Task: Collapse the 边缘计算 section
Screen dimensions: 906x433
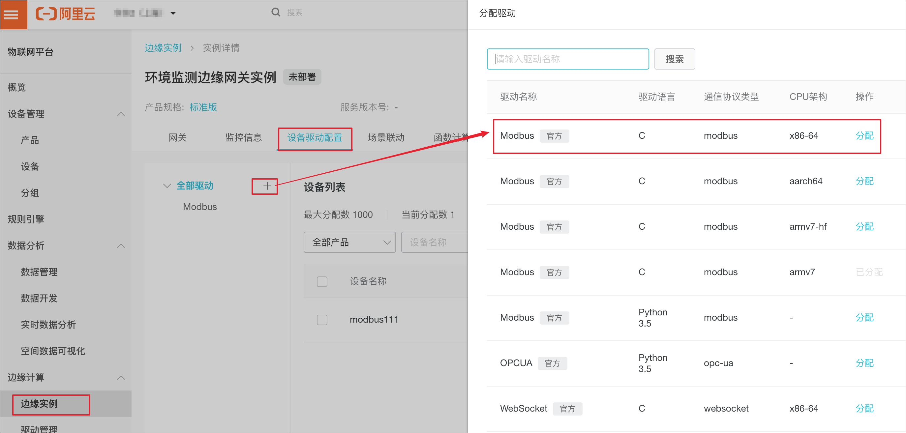Action: point(121,377)
